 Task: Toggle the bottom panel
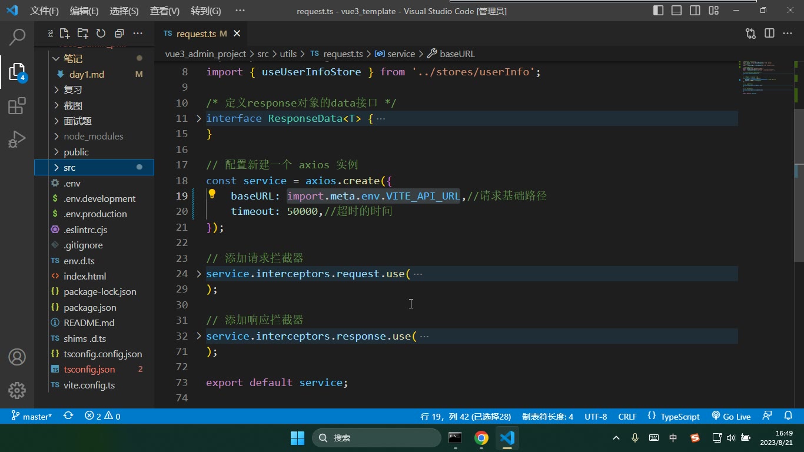coord(677,11)
